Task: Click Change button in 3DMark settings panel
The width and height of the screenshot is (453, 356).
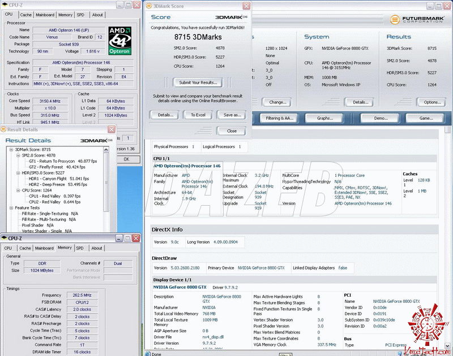Action: tap(277, 102)
